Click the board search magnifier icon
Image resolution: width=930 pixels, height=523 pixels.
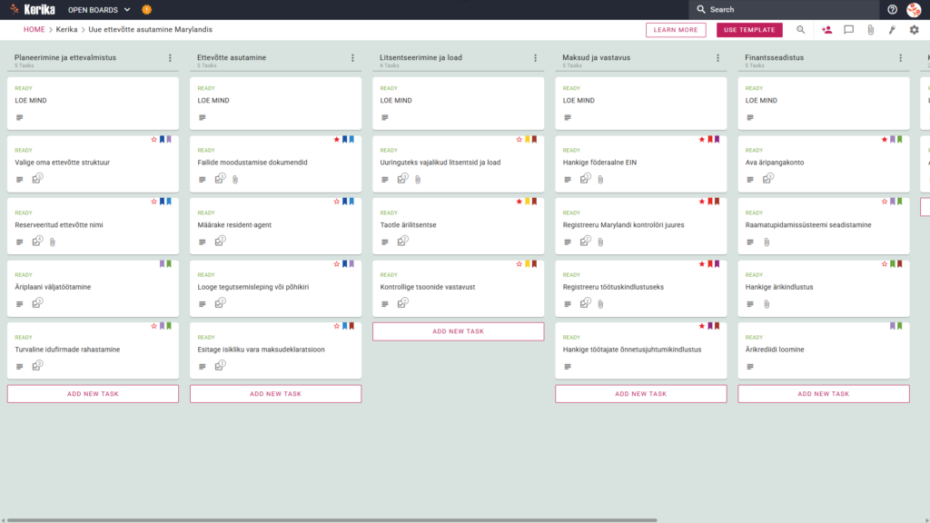[x=801, y=30]
